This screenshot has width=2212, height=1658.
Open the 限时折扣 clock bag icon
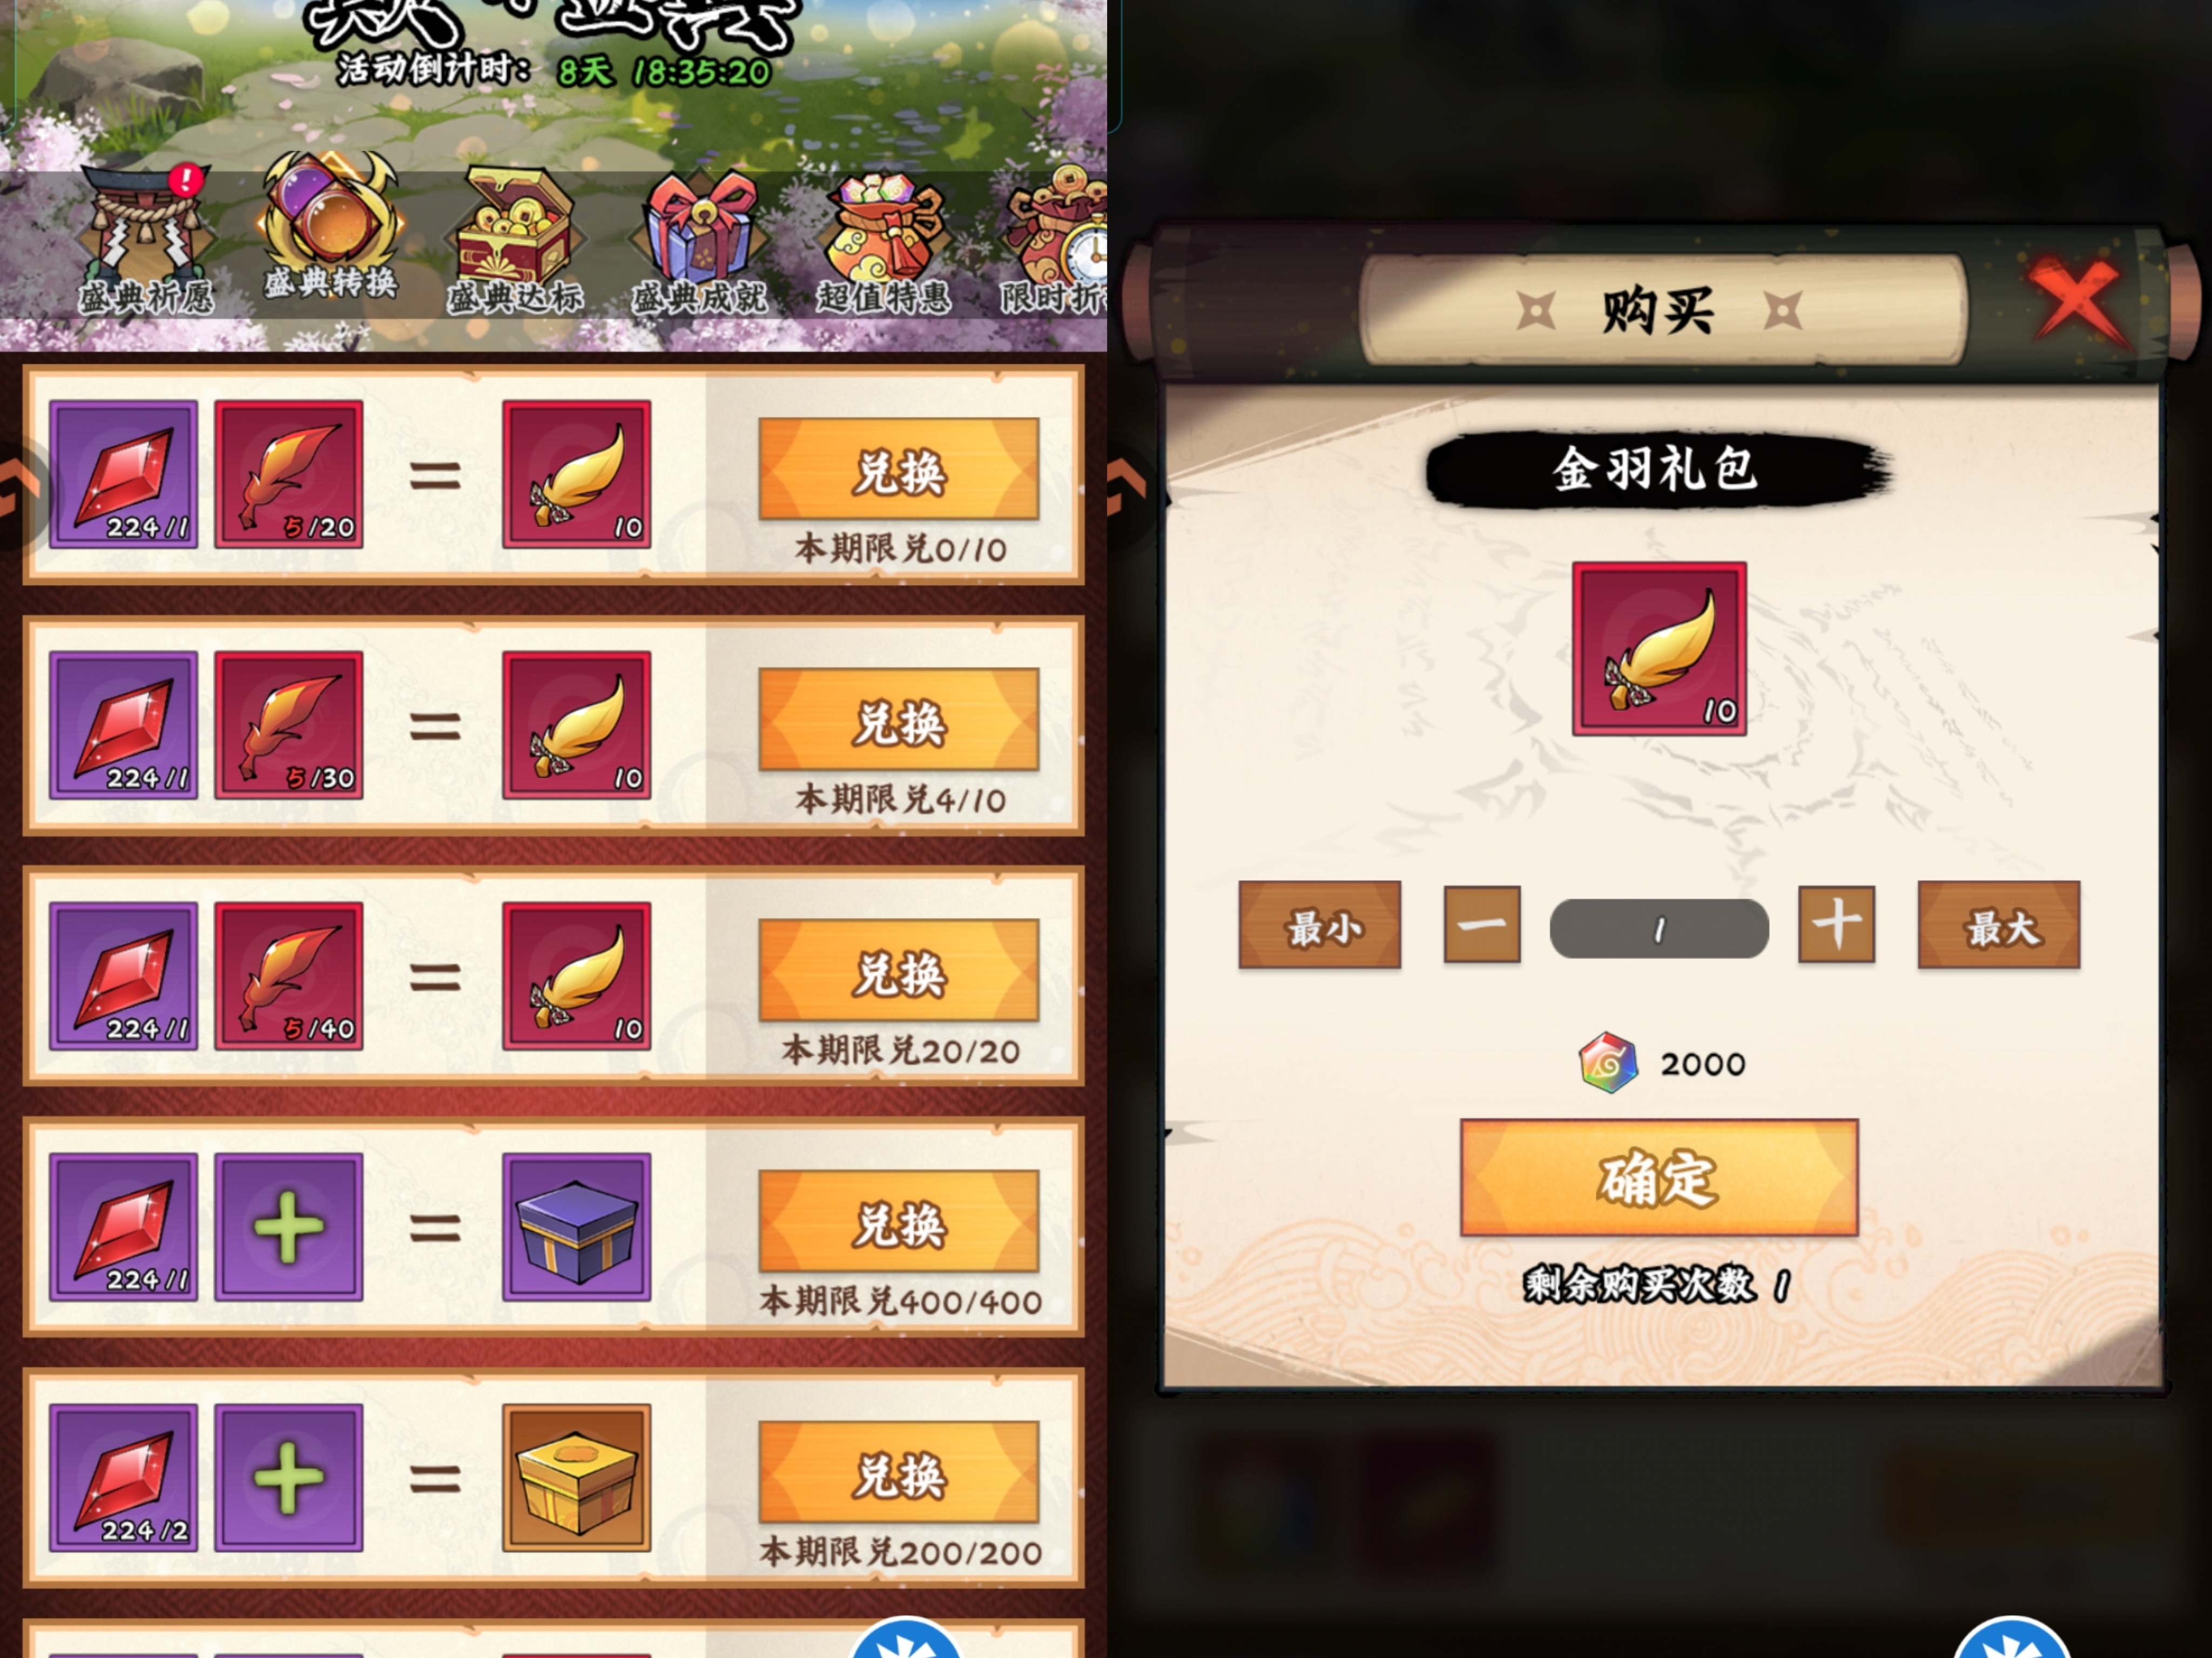[1054, 240]
